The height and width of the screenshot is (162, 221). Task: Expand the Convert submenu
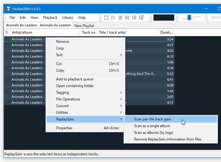point(86,106)
